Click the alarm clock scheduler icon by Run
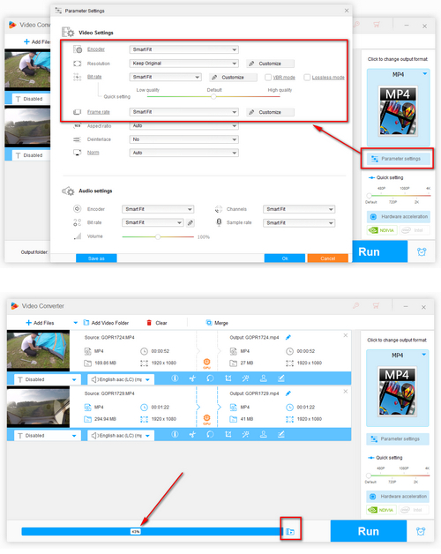The width and height of the screenshot is (441, 554). 421,531
